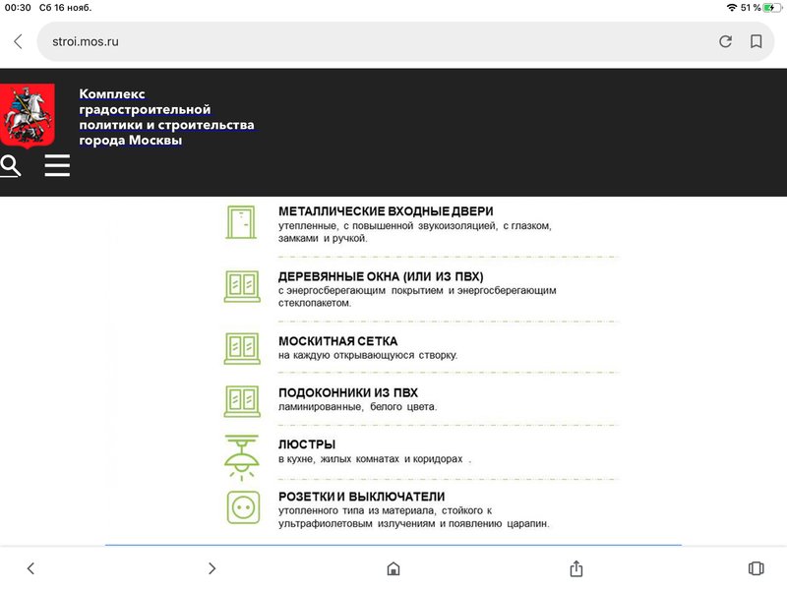
Task: Click the metal entrance door icon
Action: (241, 222)
